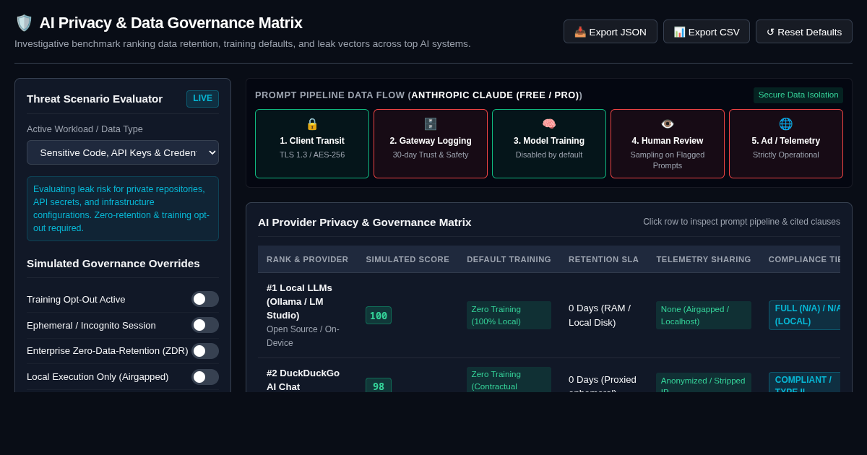Click the globe icon in Ad / Telemetry card
This screenshot has height=455, width=867.
tap(786, 123)
